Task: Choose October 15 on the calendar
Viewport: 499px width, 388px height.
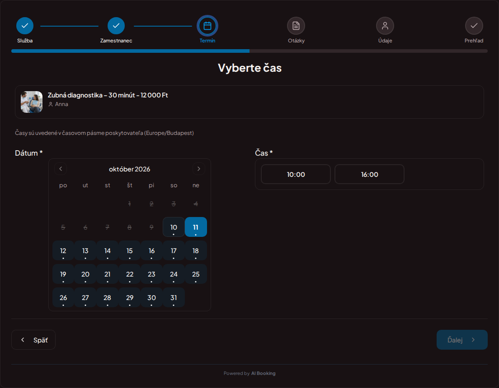Action: [x=130, y=251]
